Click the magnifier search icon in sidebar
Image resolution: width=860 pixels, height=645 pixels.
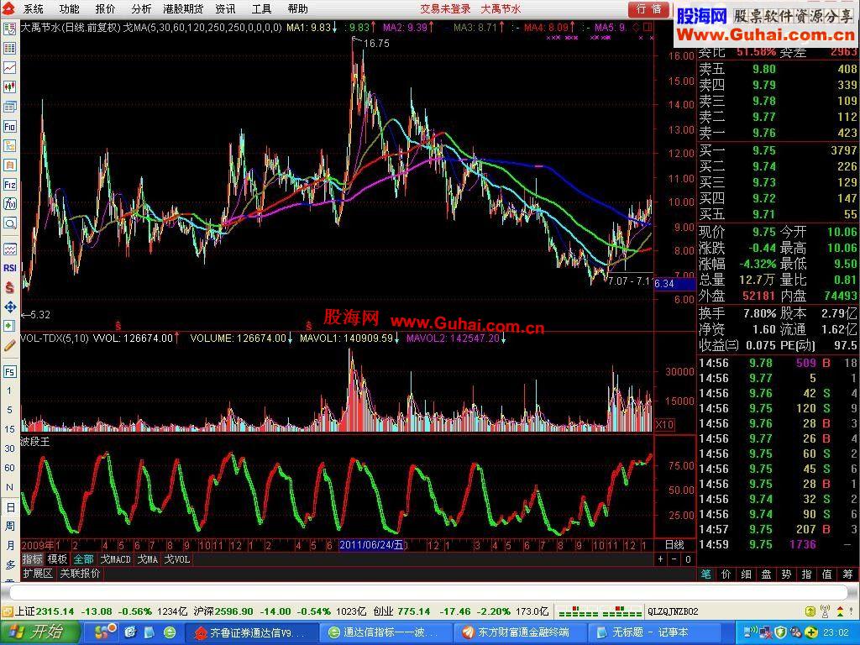9,223
